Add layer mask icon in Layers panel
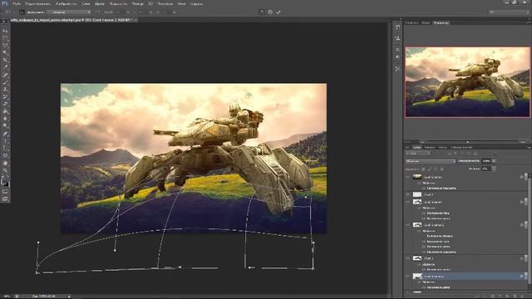The width and height of the screenshot is (532, 299). click(x=493, y=296)
